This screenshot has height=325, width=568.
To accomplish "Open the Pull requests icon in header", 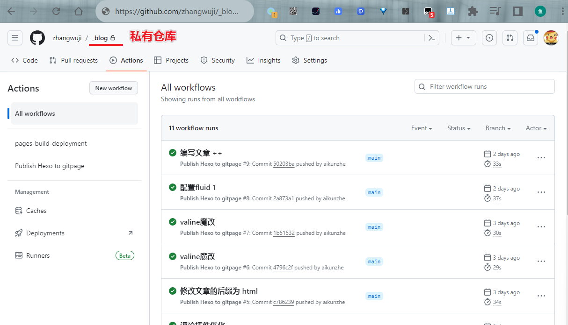I will 510,38.
